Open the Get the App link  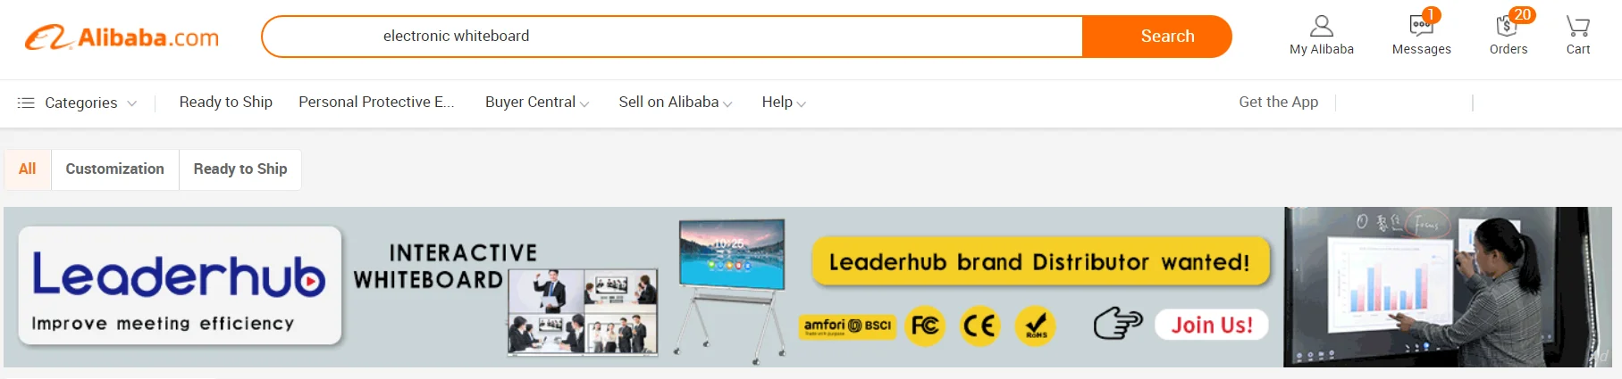point(1278,103)
